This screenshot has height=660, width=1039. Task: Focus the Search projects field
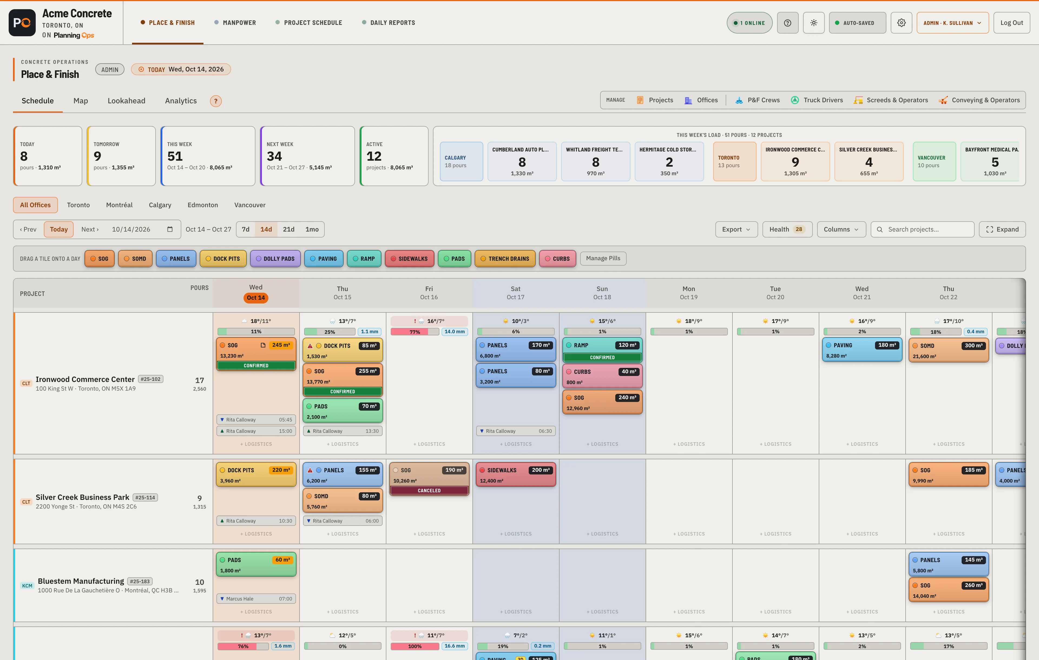[922, 229]
